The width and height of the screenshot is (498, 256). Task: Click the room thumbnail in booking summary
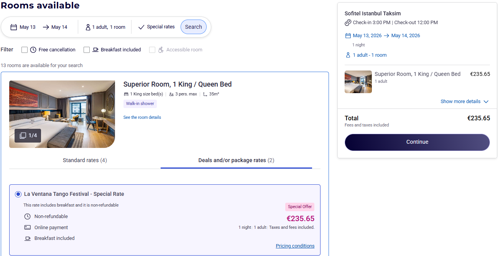click(358, 82)
